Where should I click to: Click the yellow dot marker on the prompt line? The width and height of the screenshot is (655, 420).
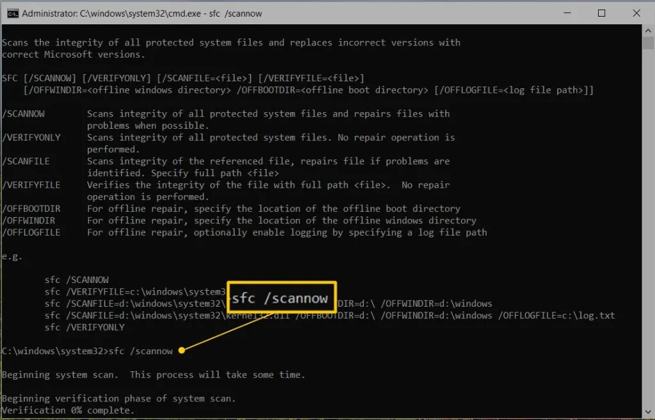point(182,350)
